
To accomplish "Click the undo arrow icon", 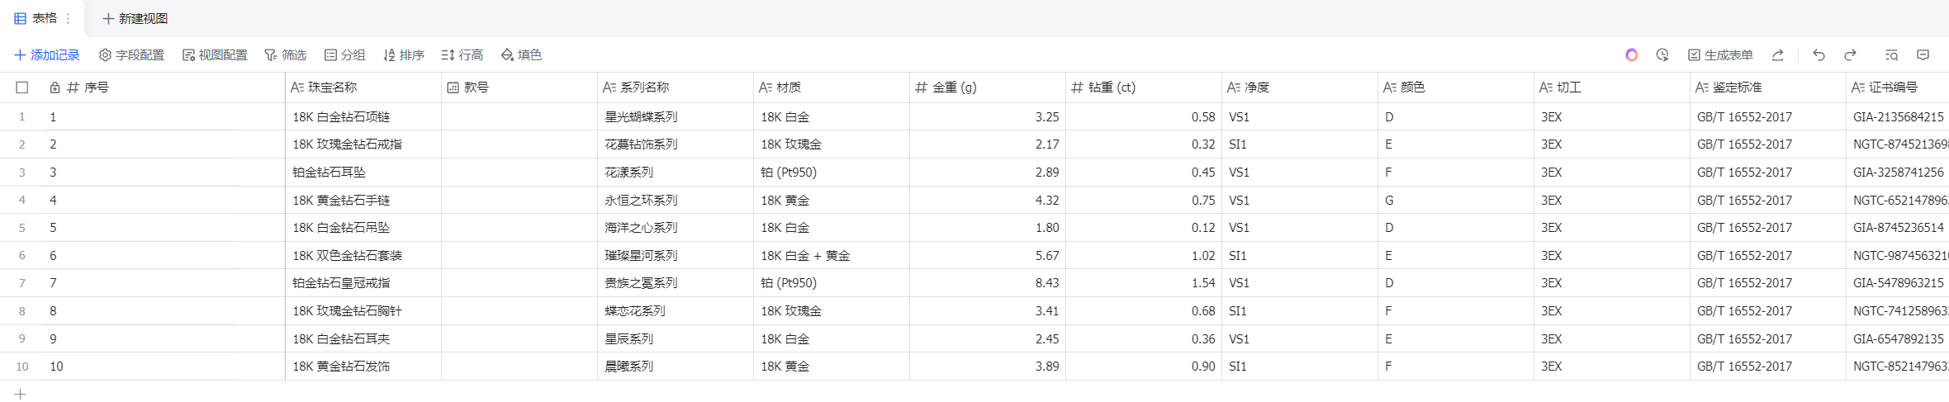I will (x=1819, y=55).
